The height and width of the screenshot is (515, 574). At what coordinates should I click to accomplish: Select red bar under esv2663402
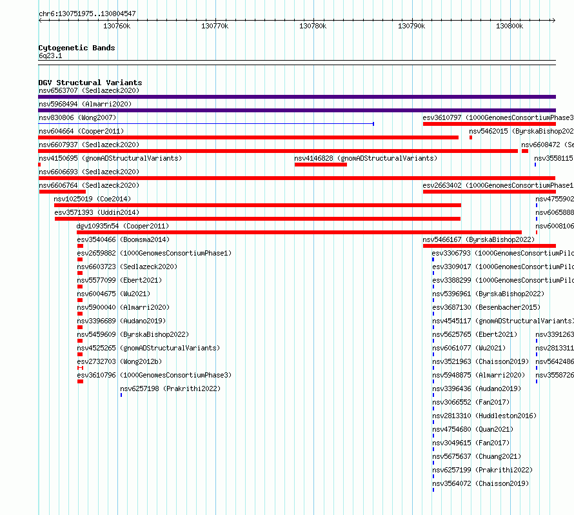(490, 192)
